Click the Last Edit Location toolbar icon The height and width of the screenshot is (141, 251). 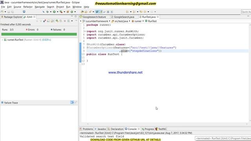pyautogui.click(x=141, y=12)
